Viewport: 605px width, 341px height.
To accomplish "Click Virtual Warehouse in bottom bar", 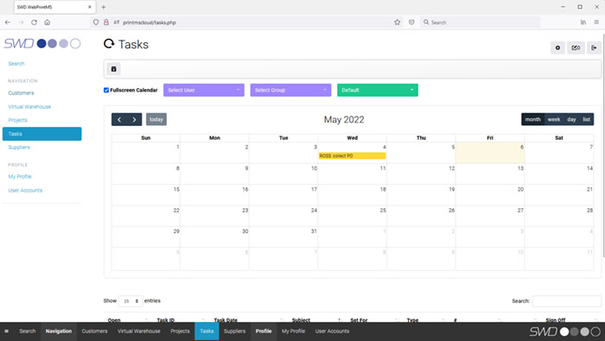I will pyautogui.click(x=139, y=331).
